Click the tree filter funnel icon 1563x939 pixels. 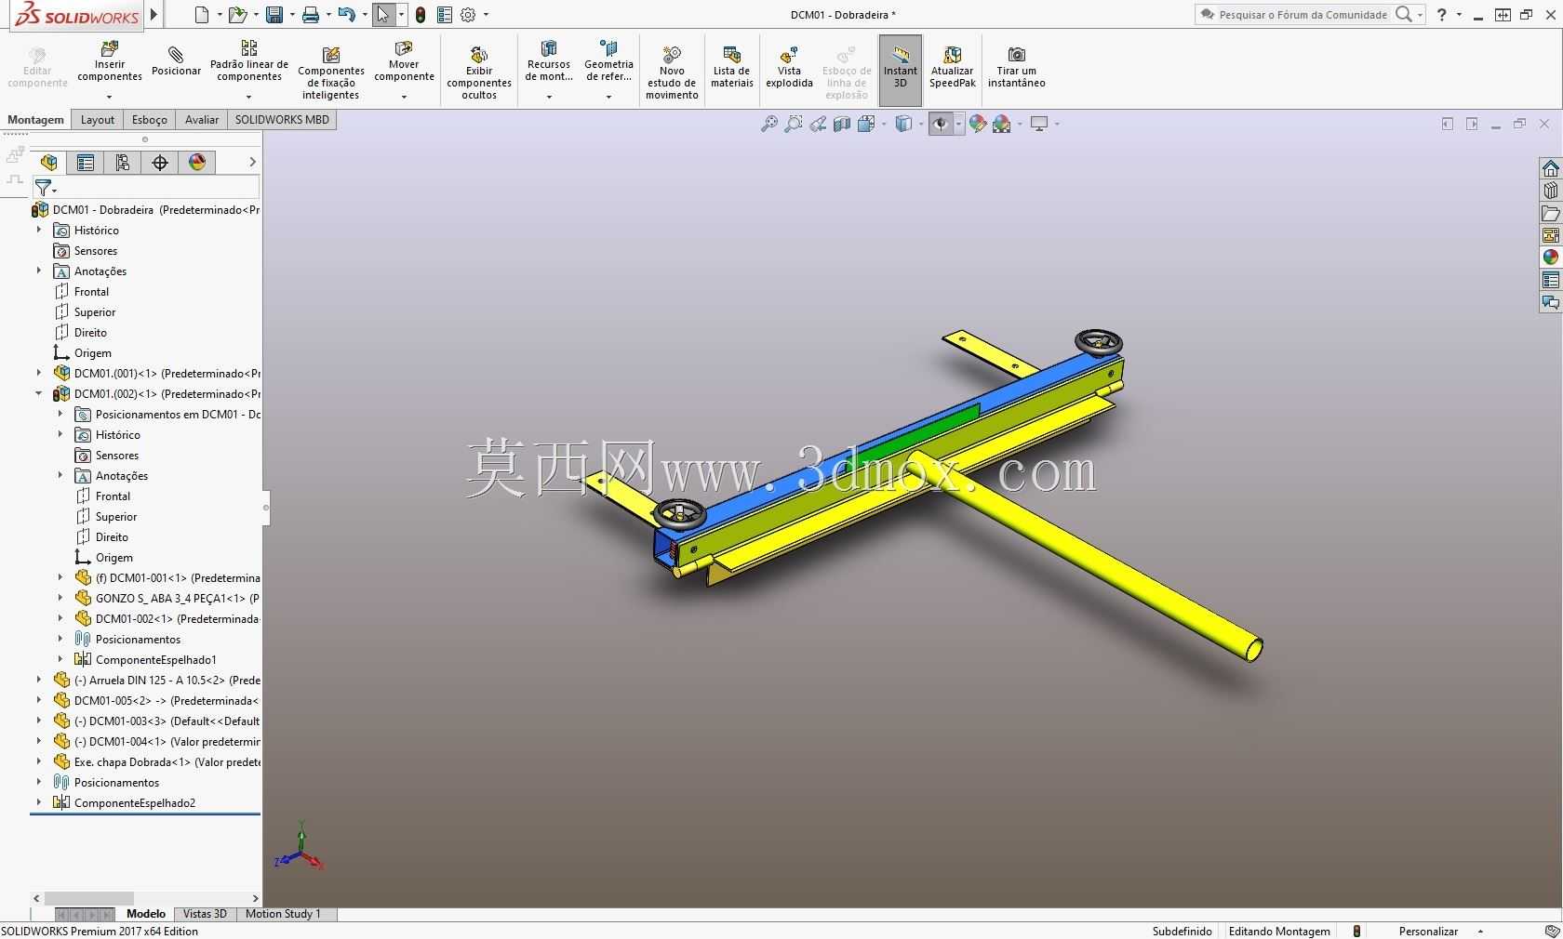tap(44, 189)
